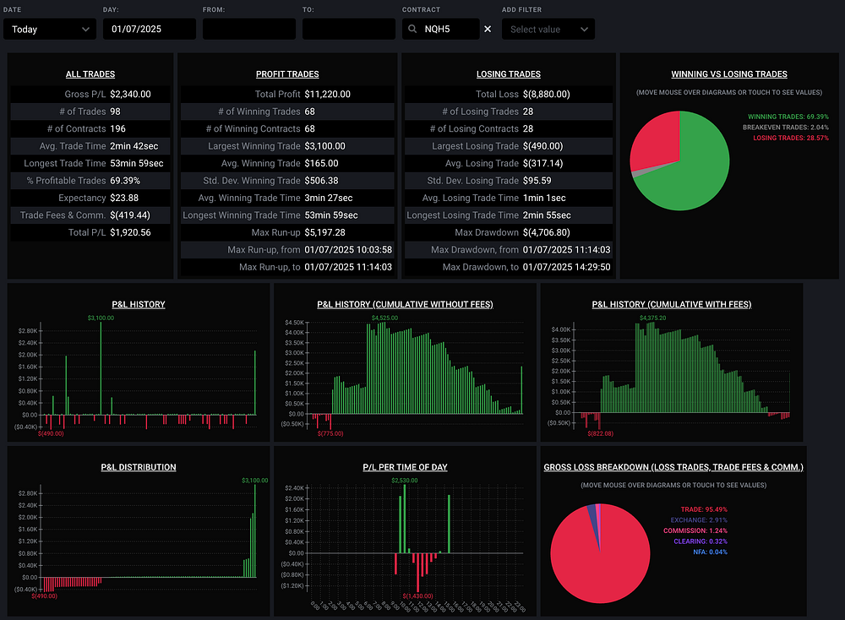The width and height of the screenshot is (845, 620).
Task: Click the Expectancy value $23.88
Action: click(124, 198)
